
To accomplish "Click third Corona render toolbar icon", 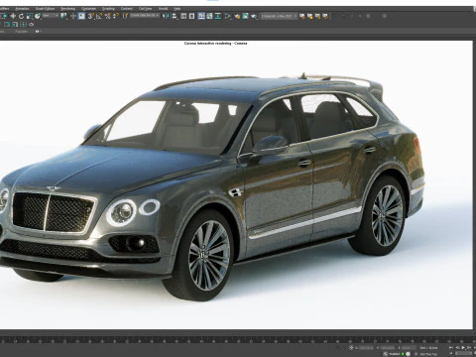I will [x=317, y=16].
